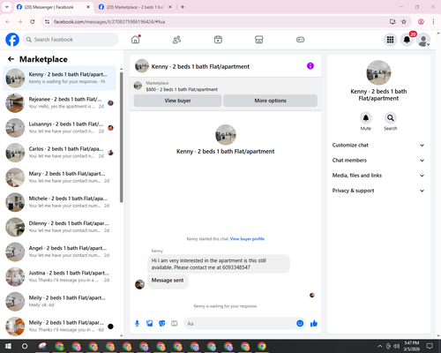This screenshot has width=441, height=353.
Task: Send a thumbs-up like
Action: [314, 324]
